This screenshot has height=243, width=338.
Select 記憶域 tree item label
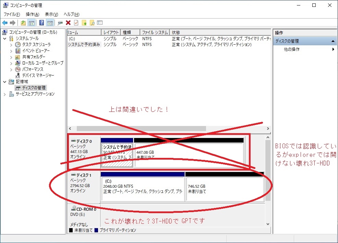pyautogui.click(x=22, y=81)
